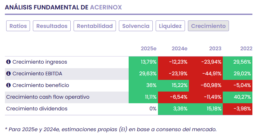Click the 2023 column header
This screenshot has width=255, height=137.
215,49
